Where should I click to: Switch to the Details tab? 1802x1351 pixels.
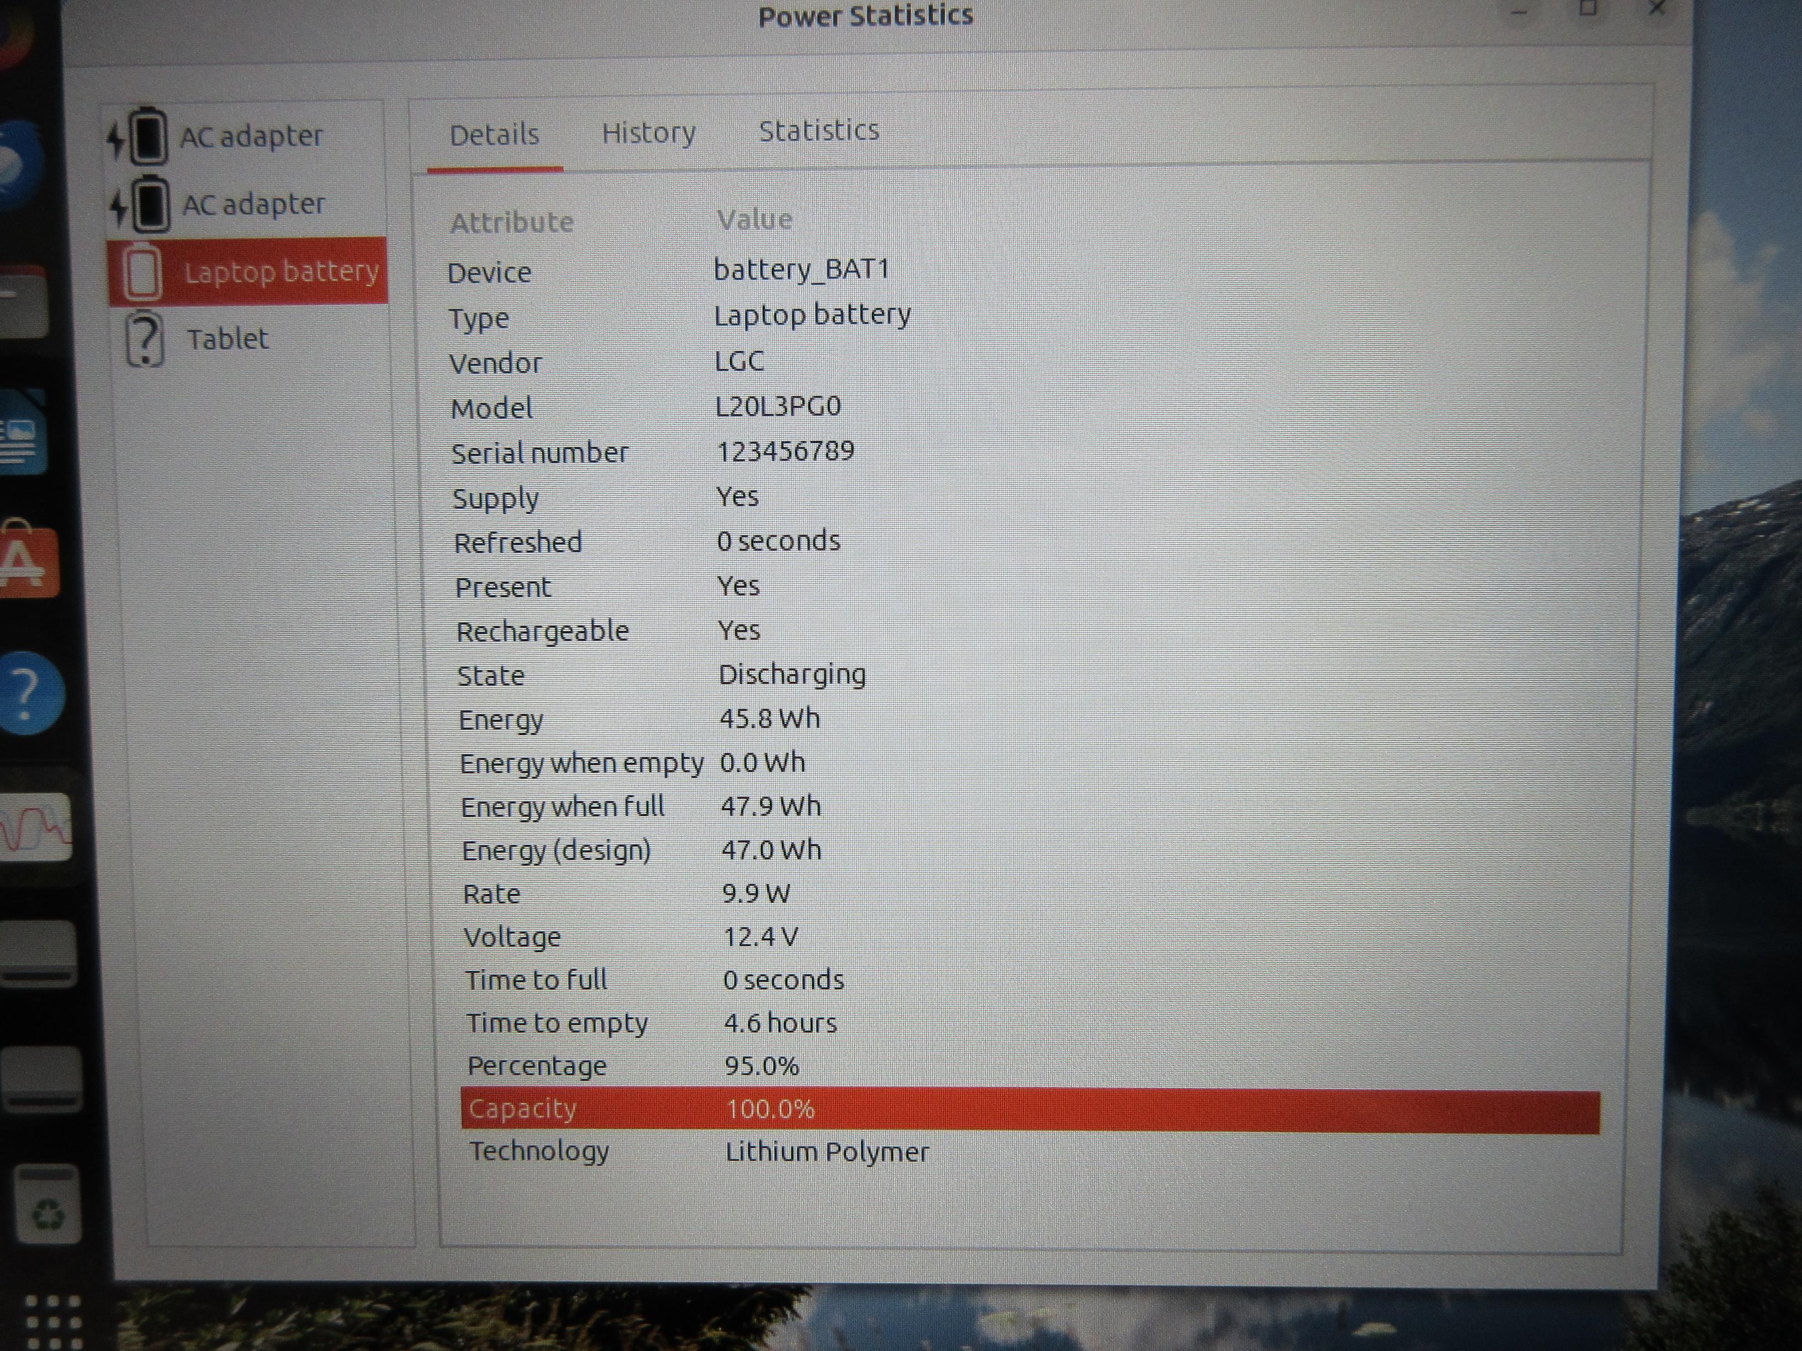[495, 135]
